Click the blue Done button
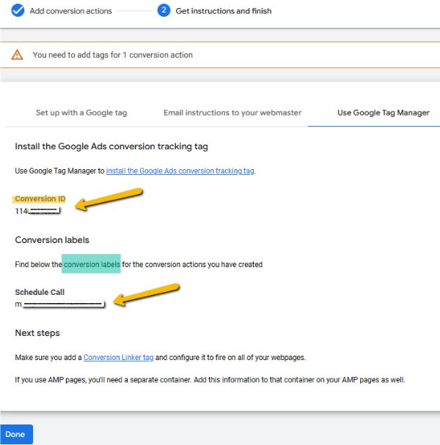 click(x=16, y=434)
